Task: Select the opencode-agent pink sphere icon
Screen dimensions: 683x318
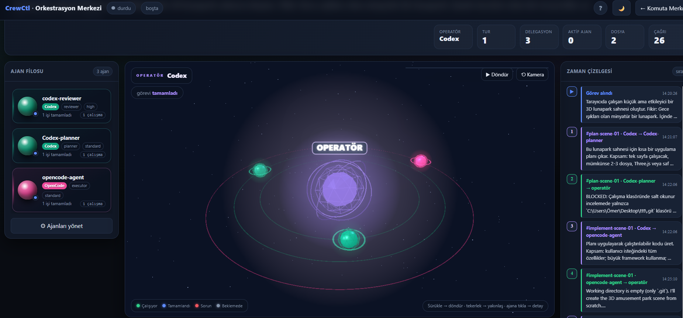Action: [x=28, y=190]
